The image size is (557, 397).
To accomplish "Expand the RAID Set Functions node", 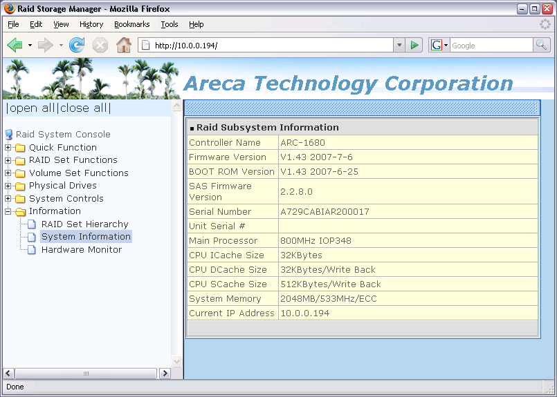I will click(x=8, y=160).
